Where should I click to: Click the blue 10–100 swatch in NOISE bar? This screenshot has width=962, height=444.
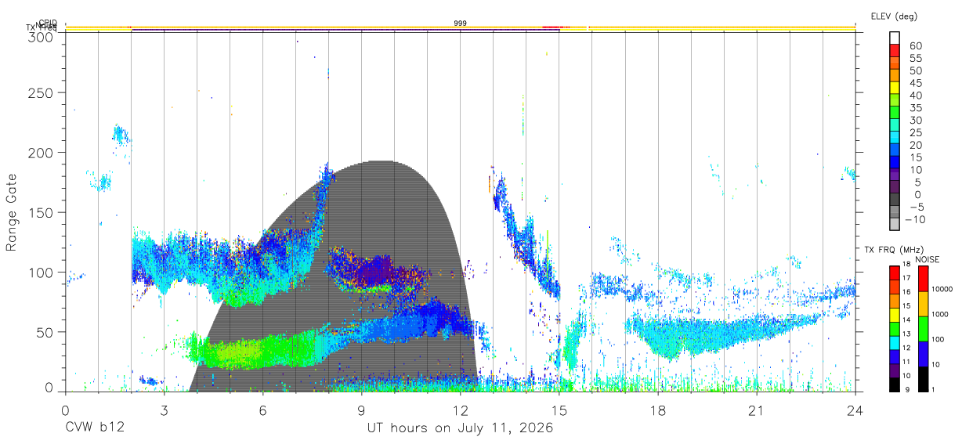coord(924,354)
